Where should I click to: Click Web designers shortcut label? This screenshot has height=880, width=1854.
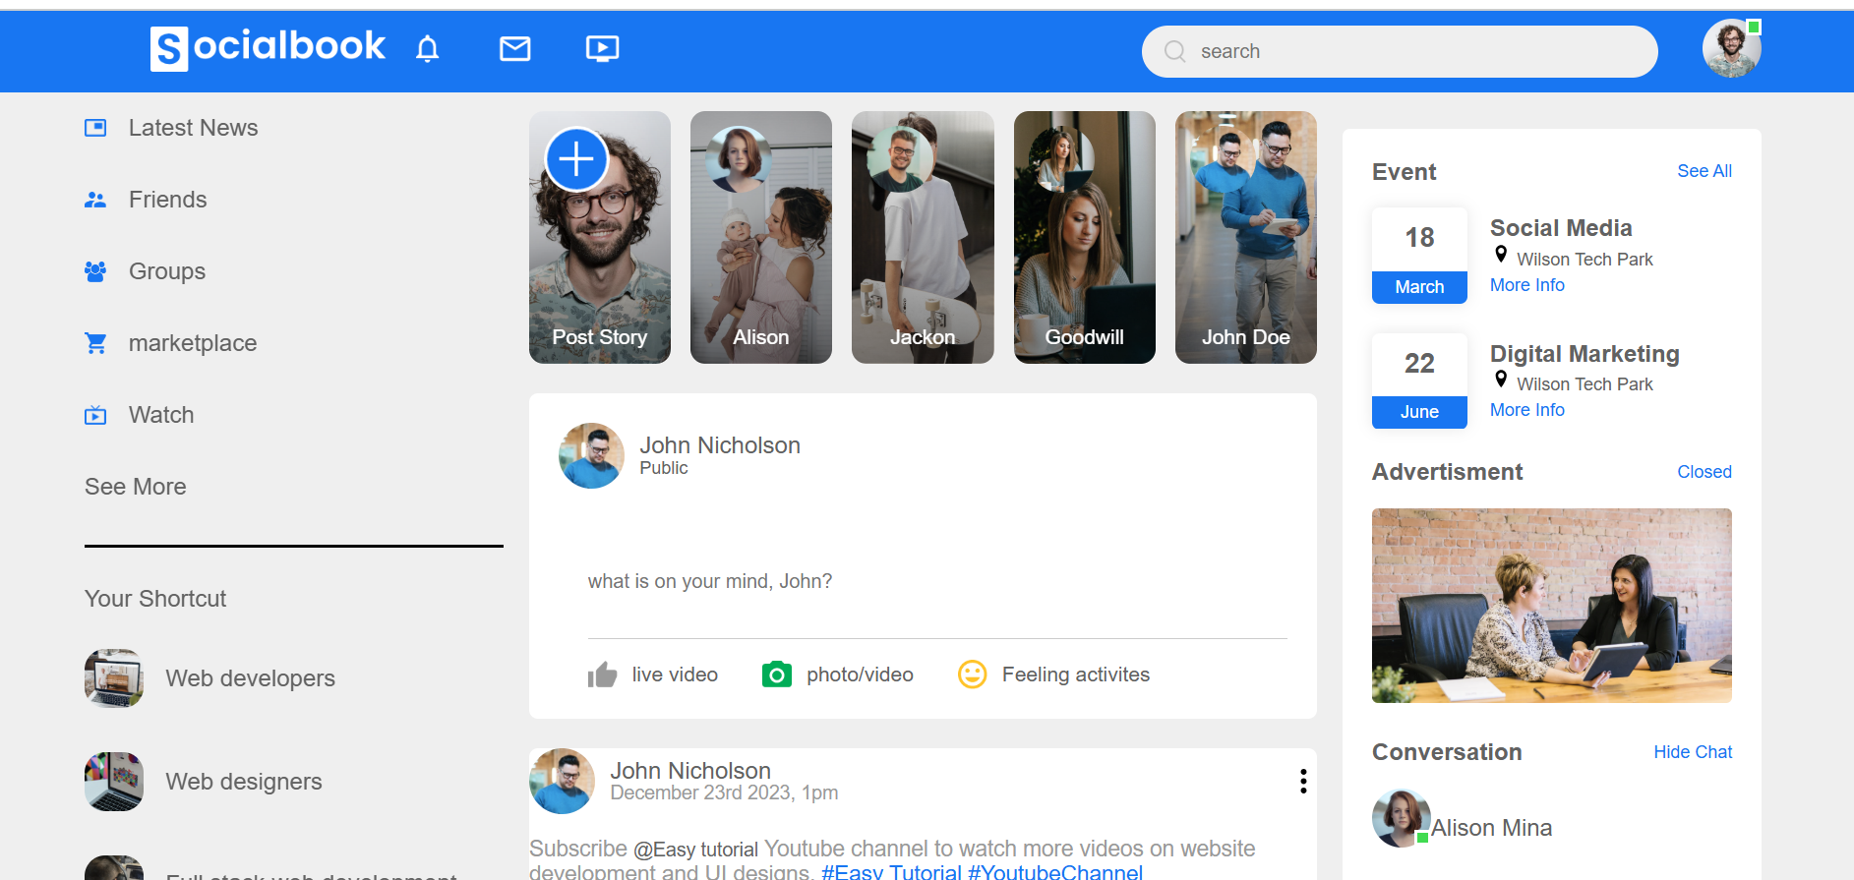tap(244, 782)
